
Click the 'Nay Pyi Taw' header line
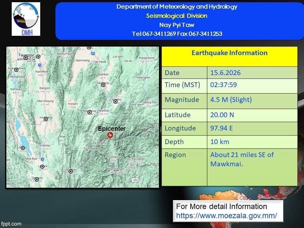click(x=177, y=25)
